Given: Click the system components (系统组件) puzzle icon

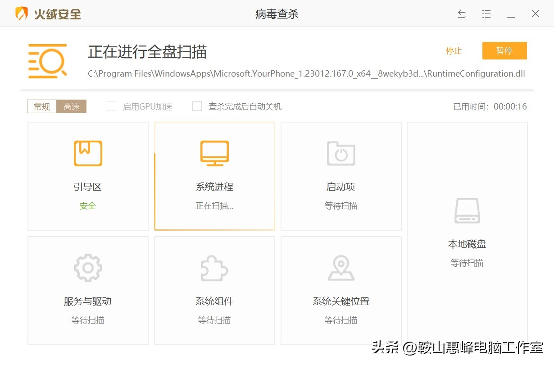Looking at the screenshot, I should pos(214,268).
